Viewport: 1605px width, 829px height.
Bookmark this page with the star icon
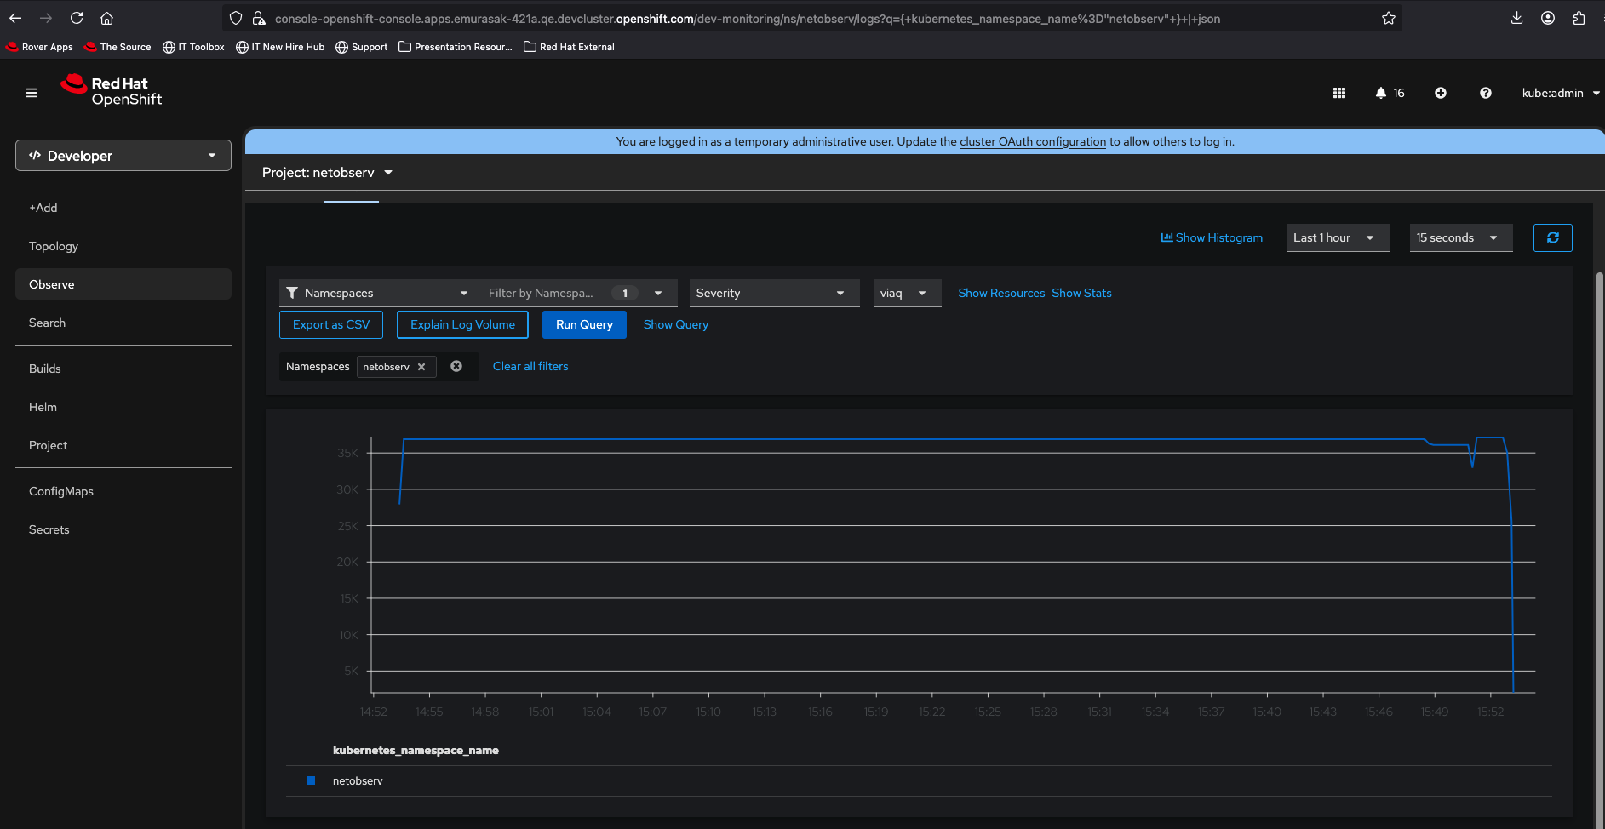click(x=1389, y=18)
